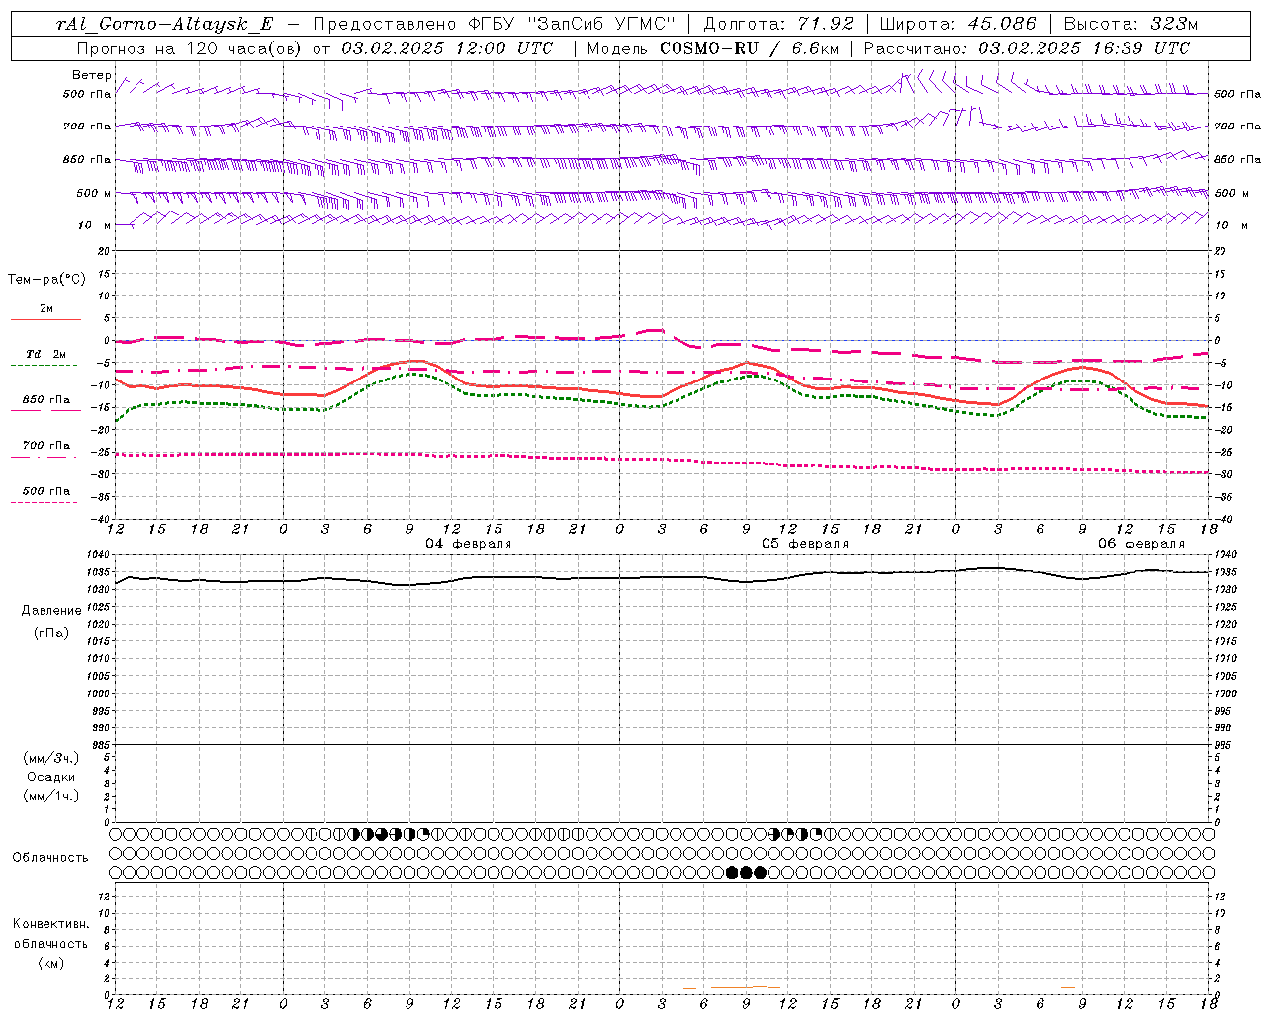Click the 850 гПа temperature legend entry
Screen dimensions: 1266x1012
click(x=45, y=400)
